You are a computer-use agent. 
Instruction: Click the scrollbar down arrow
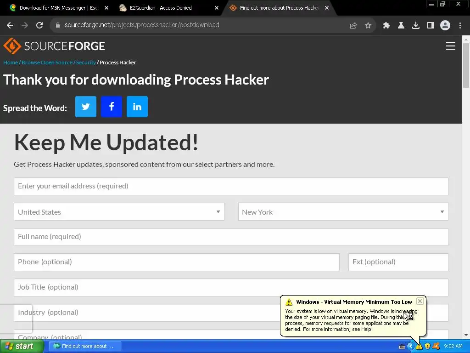pos(466,335)
